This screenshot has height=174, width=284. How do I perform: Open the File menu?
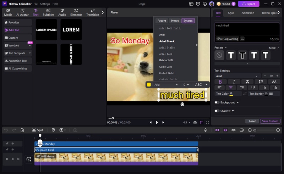click(x=35, y=4)
